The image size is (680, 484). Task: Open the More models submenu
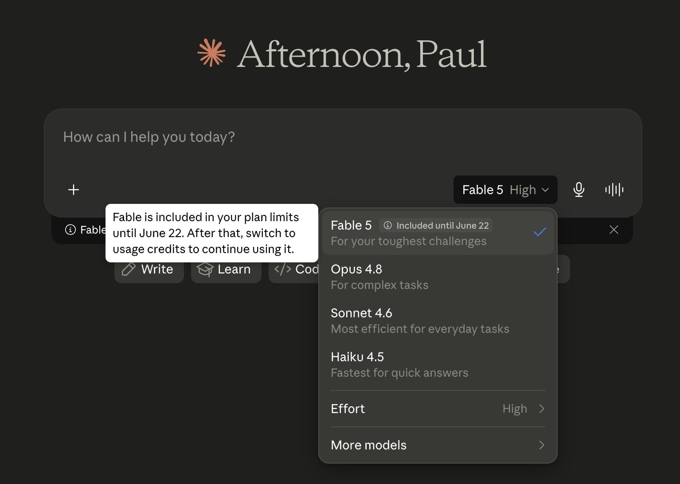(438, 445)
